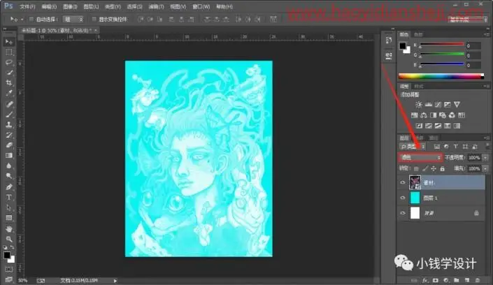The width and height of the screenshot is (493, 285).
Task: Open the Auto-Select target dropdown
Action: [x=73, y=20]
